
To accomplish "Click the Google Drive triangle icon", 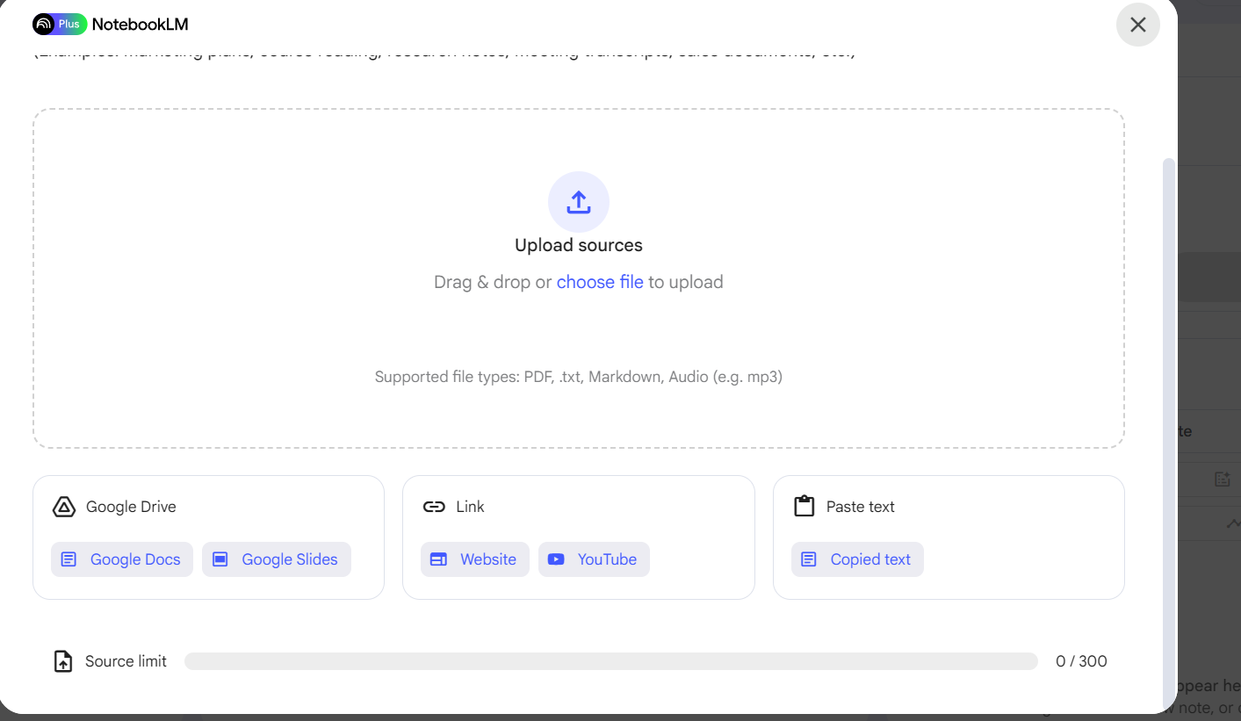I will pos(64,507).
